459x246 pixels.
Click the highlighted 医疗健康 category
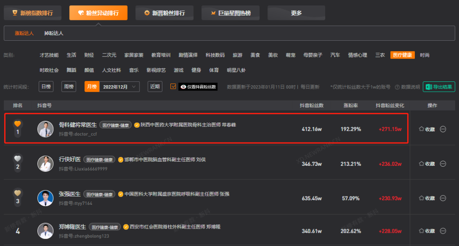pyautogui.click(x=402, y=55)
